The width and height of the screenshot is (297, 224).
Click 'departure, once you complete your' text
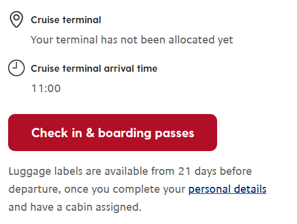(97, 189)
